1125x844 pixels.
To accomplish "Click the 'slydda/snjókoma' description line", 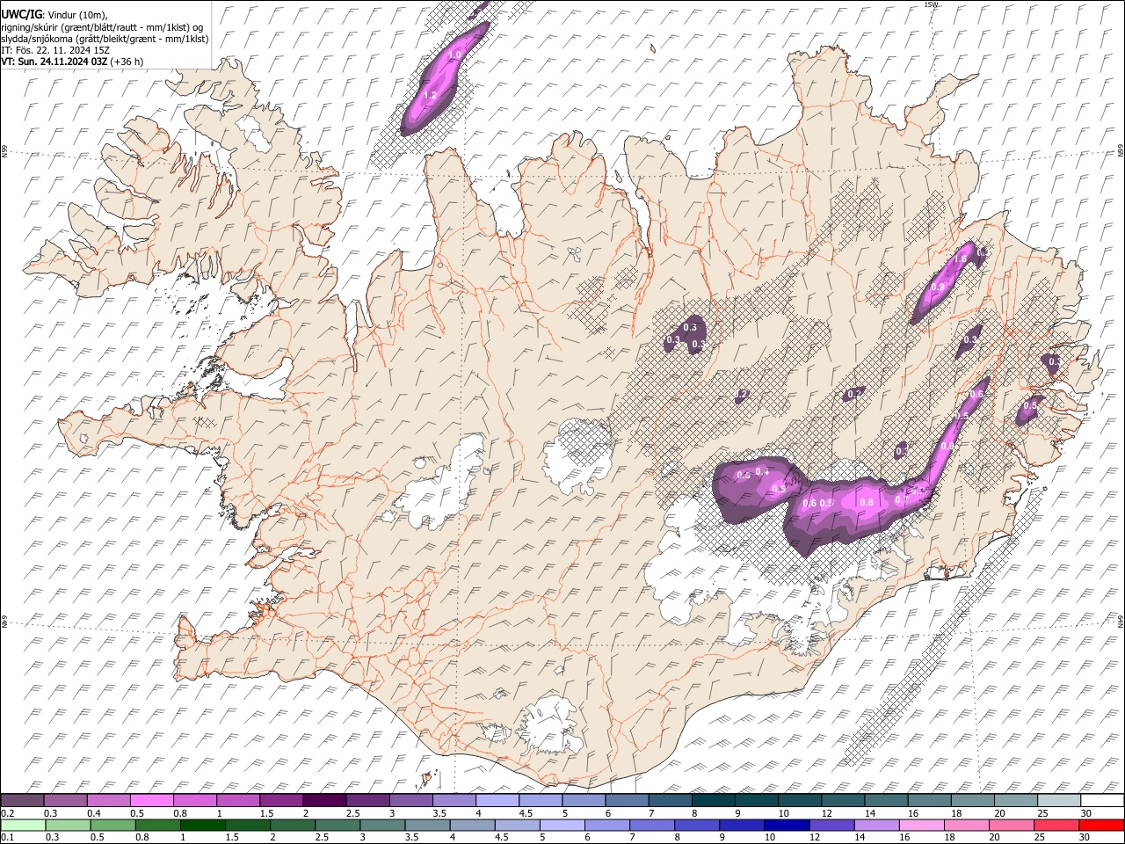I will [x=105, y=39].
